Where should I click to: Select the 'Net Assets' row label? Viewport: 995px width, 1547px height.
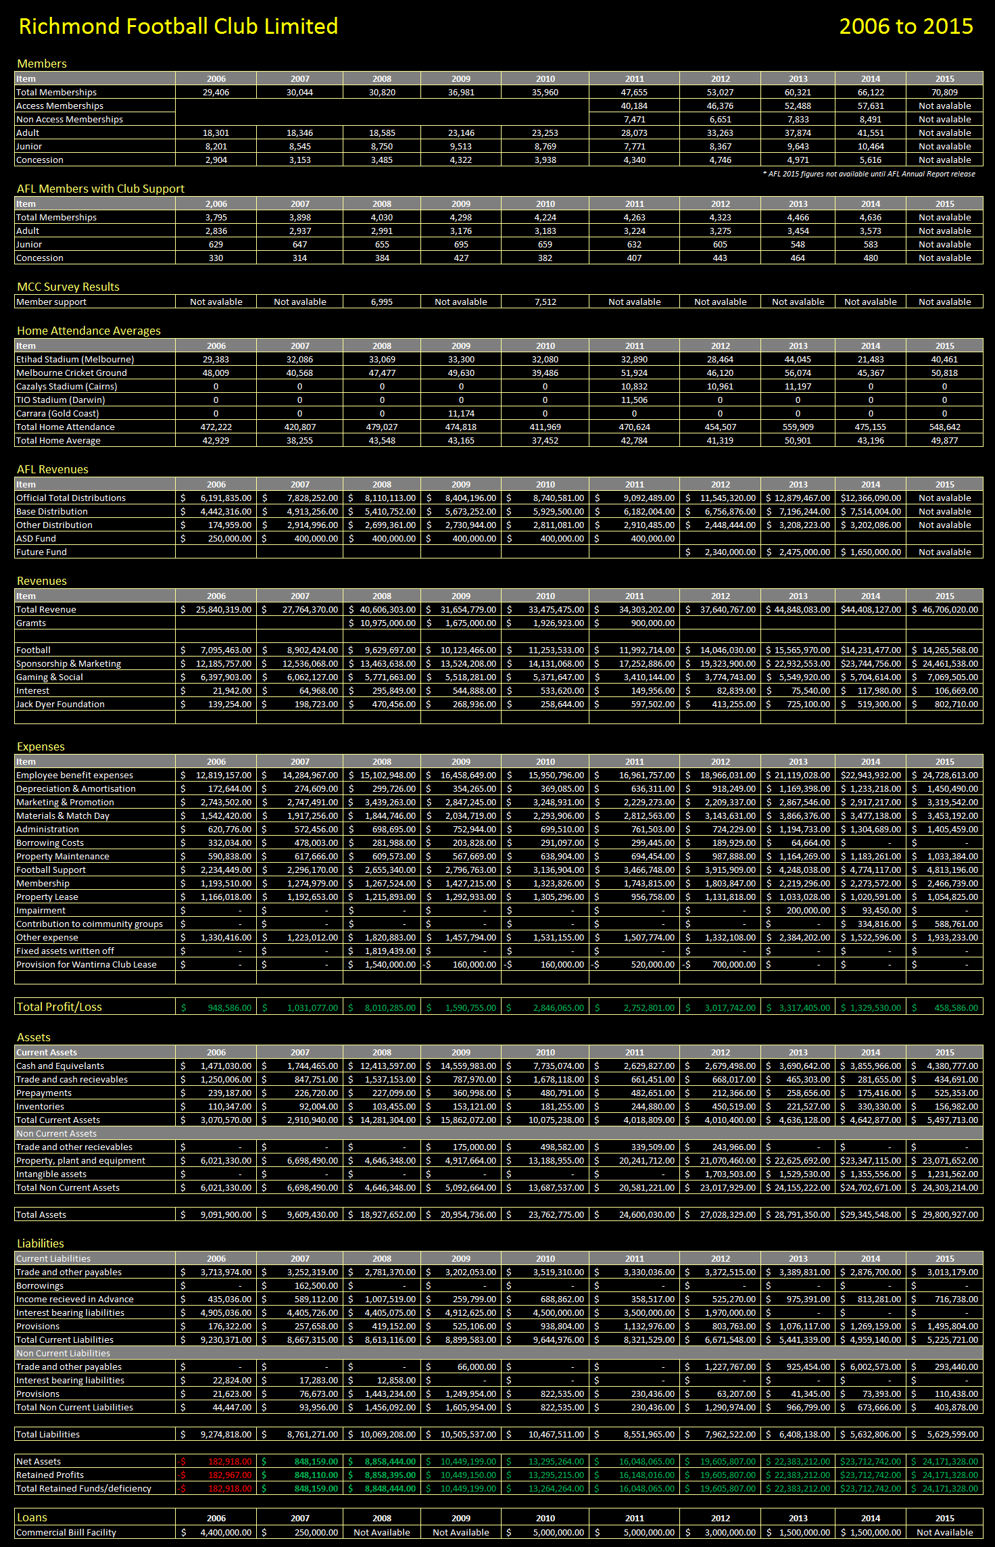coord(39,1461)
